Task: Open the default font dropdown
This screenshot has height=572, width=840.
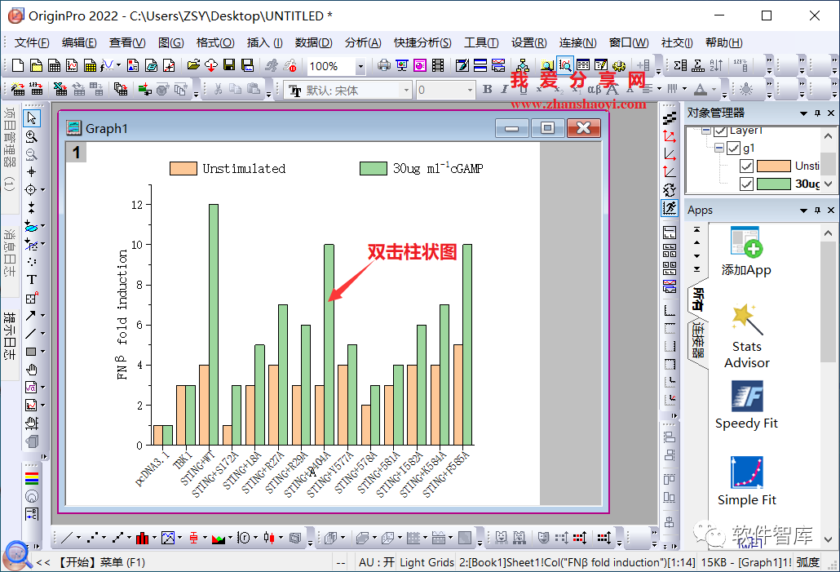Action: coord(407,90)
